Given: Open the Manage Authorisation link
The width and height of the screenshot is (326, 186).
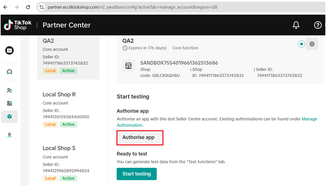Looking at the screenshot, I should tap(130, 125).
